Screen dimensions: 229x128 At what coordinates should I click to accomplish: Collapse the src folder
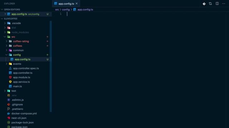click(5, 37)
